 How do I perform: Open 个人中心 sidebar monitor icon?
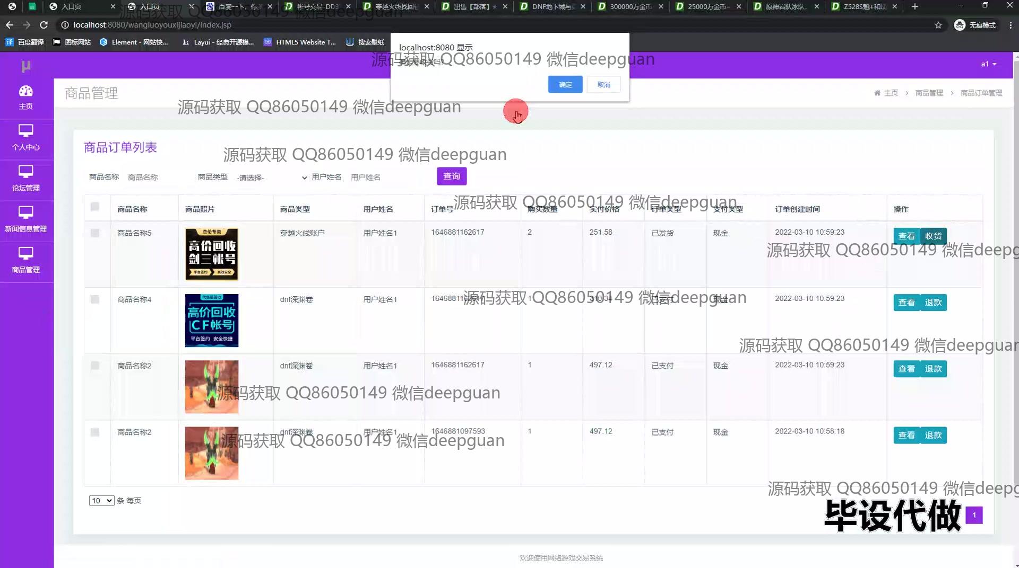tap(25, 131)
